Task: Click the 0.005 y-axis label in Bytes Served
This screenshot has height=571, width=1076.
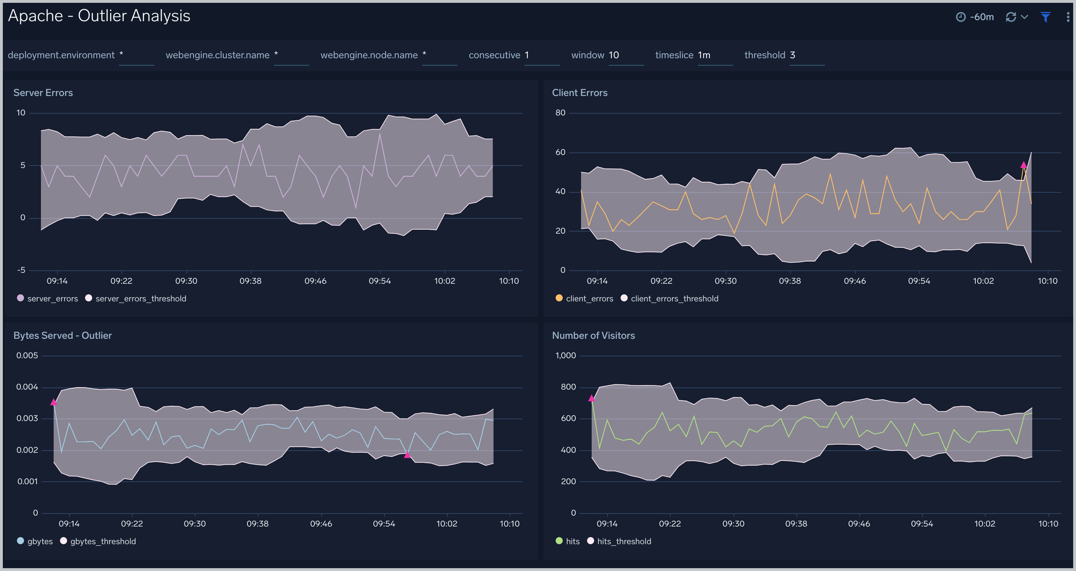Action: (x=27, y=355)
